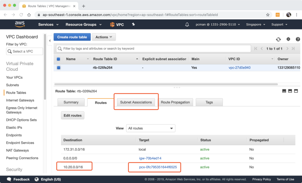The height and width of the screenshot is (183, 302).
Task: Click the route table filter search field
Action: (153, 49)
